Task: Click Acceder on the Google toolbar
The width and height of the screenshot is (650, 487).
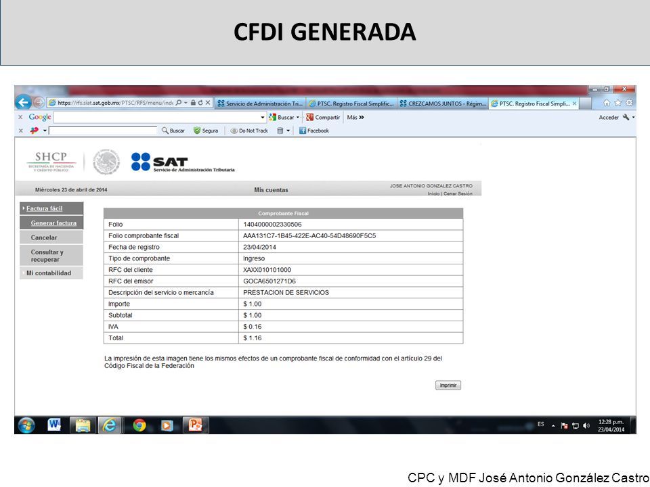Action: (609, 117)
